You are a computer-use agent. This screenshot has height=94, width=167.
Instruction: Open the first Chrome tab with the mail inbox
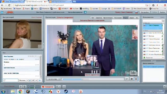point(13,2)
